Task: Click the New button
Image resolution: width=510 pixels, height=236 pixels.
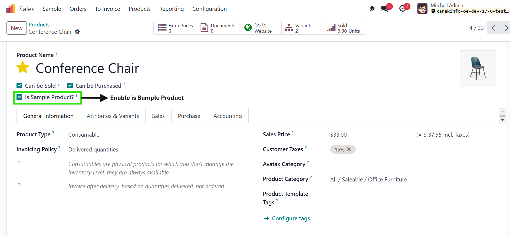Action: 17,28
